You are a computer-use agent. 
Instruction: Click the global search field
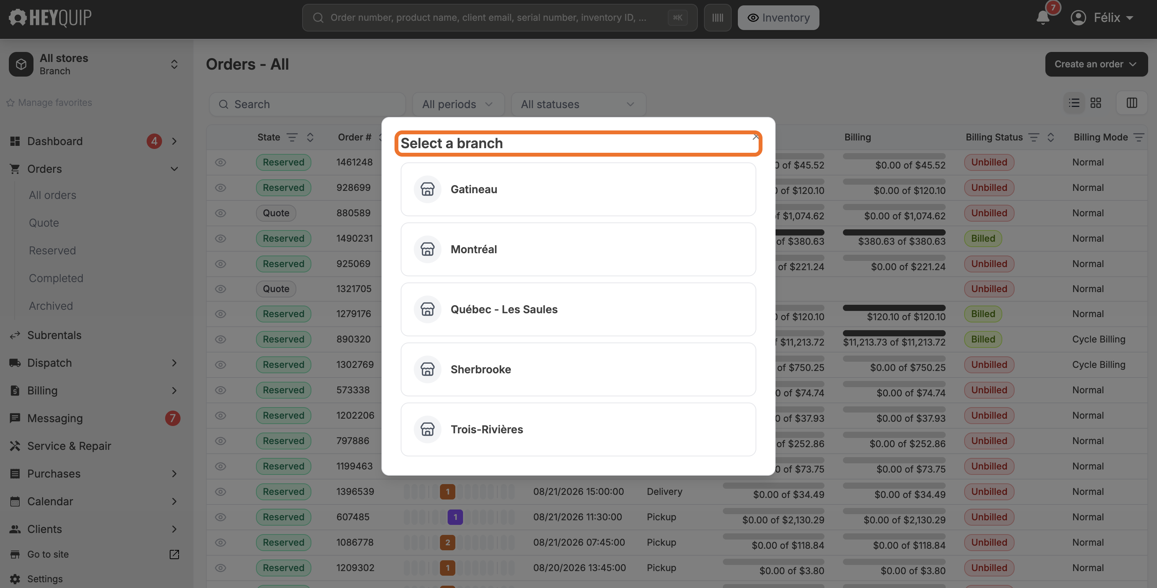click(x=500, y=18)
